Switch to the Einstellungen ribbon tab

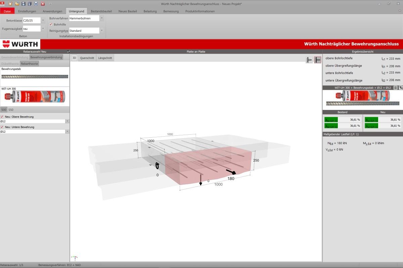[27, 11]
